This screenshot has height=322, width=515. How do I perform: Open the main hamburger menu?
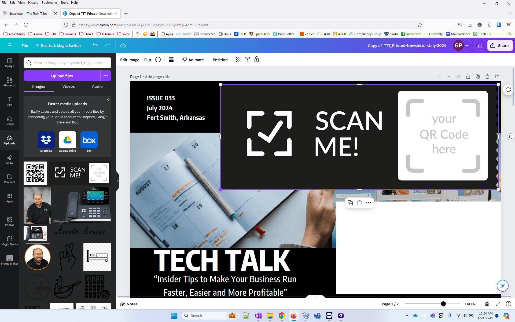(10, 45)
